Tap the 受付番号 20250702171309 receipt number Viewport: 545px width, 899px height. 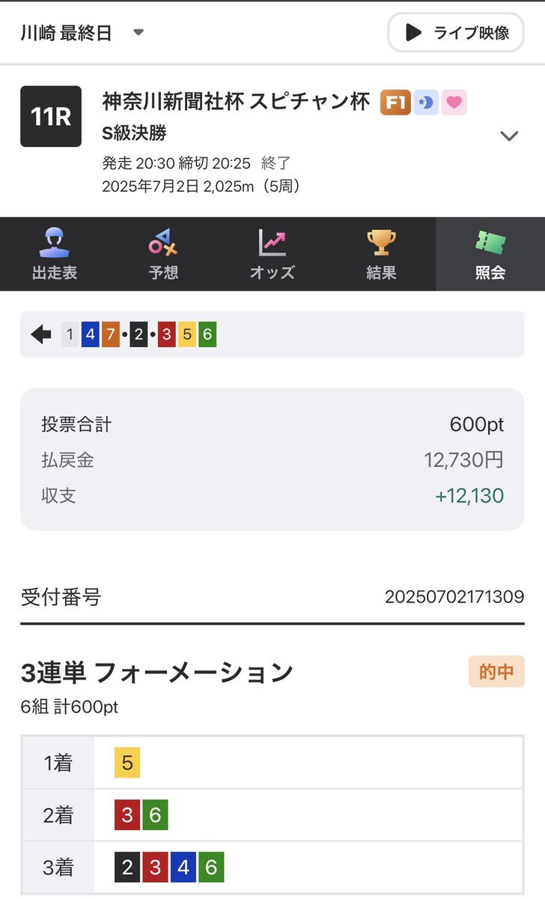tap(454, 597)
